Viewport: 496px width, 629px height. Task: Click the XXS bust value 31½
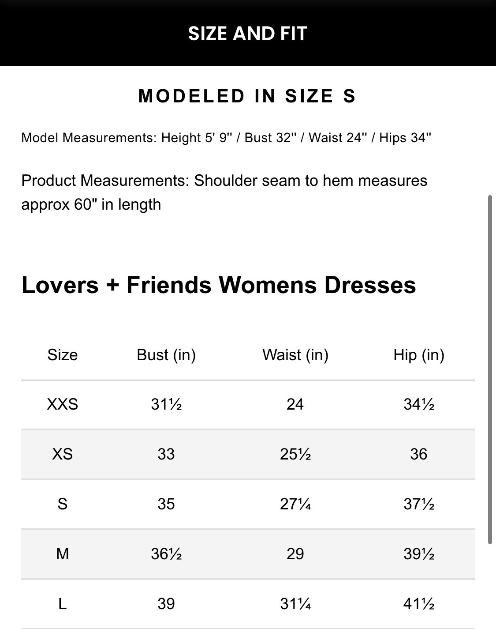[166, 404]
